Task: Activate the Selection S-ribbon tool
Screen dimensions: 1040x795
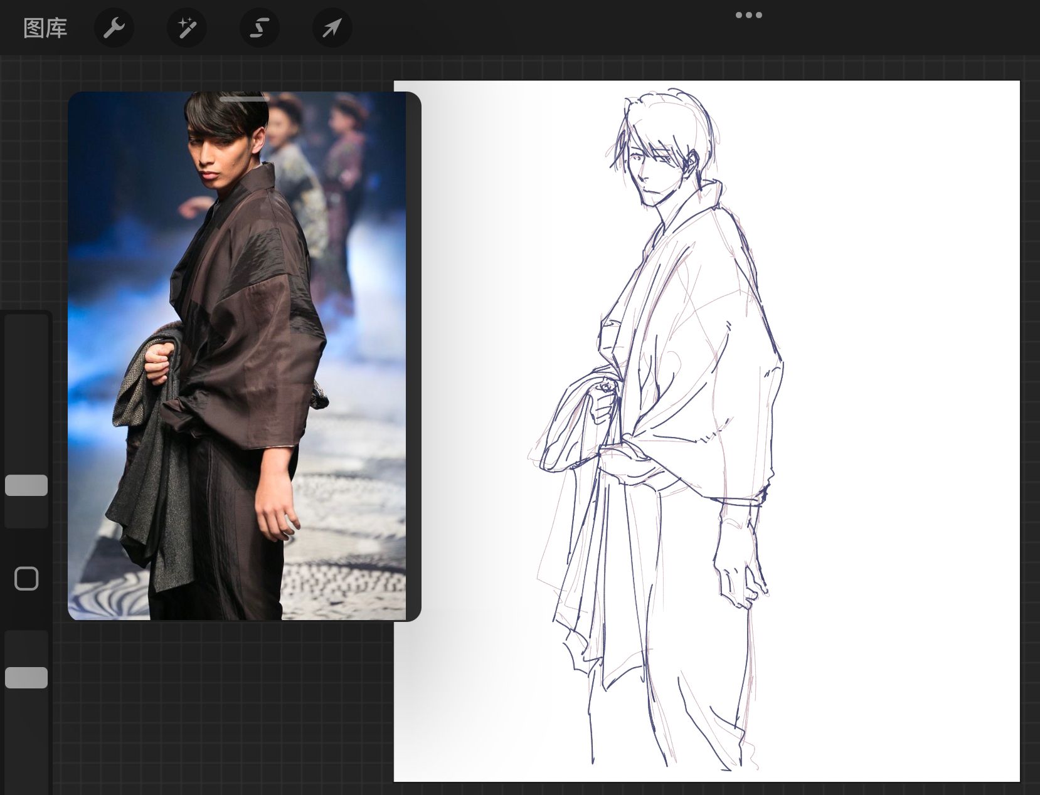Action: click(259, 28)
